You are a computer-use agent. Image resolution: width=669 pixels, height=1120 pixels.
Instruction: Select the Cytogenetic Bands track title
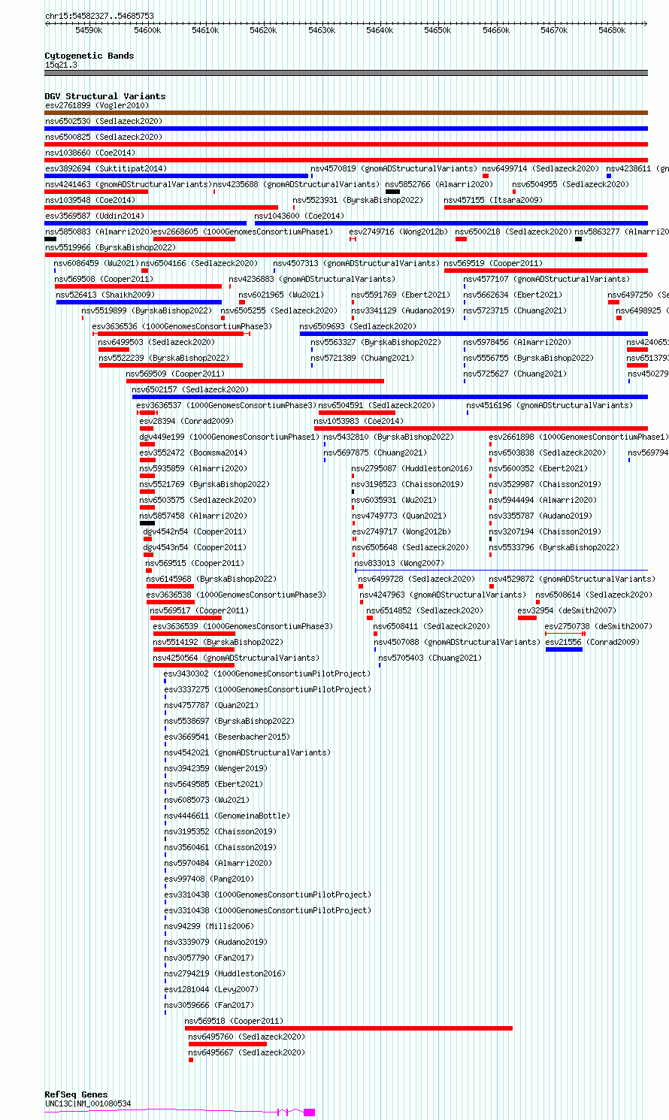(x=89, y=56)
